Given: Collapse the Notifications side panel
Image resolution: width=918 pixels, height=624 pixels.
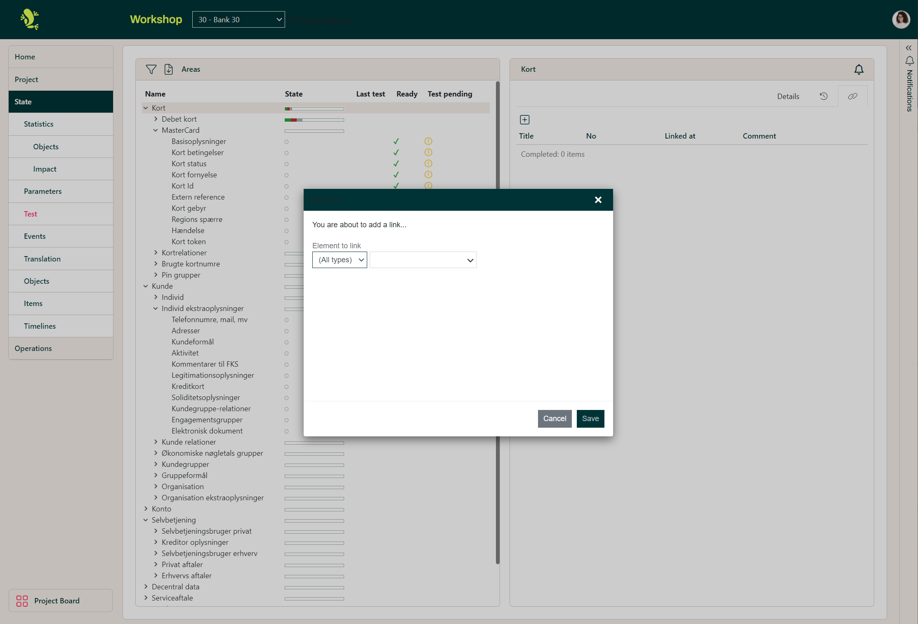Looking at the screenshot, I should coord(909,47).
